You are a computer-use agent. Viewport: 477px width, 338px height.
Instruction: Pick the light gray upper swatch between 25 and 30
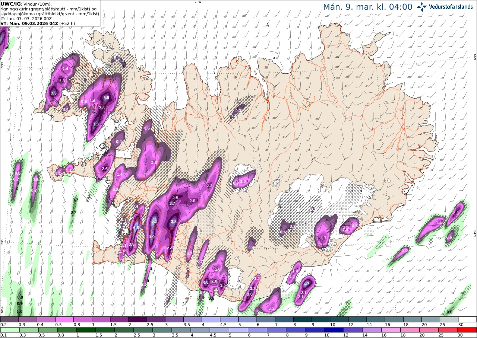pyautogui.click(x=449, y=319)
